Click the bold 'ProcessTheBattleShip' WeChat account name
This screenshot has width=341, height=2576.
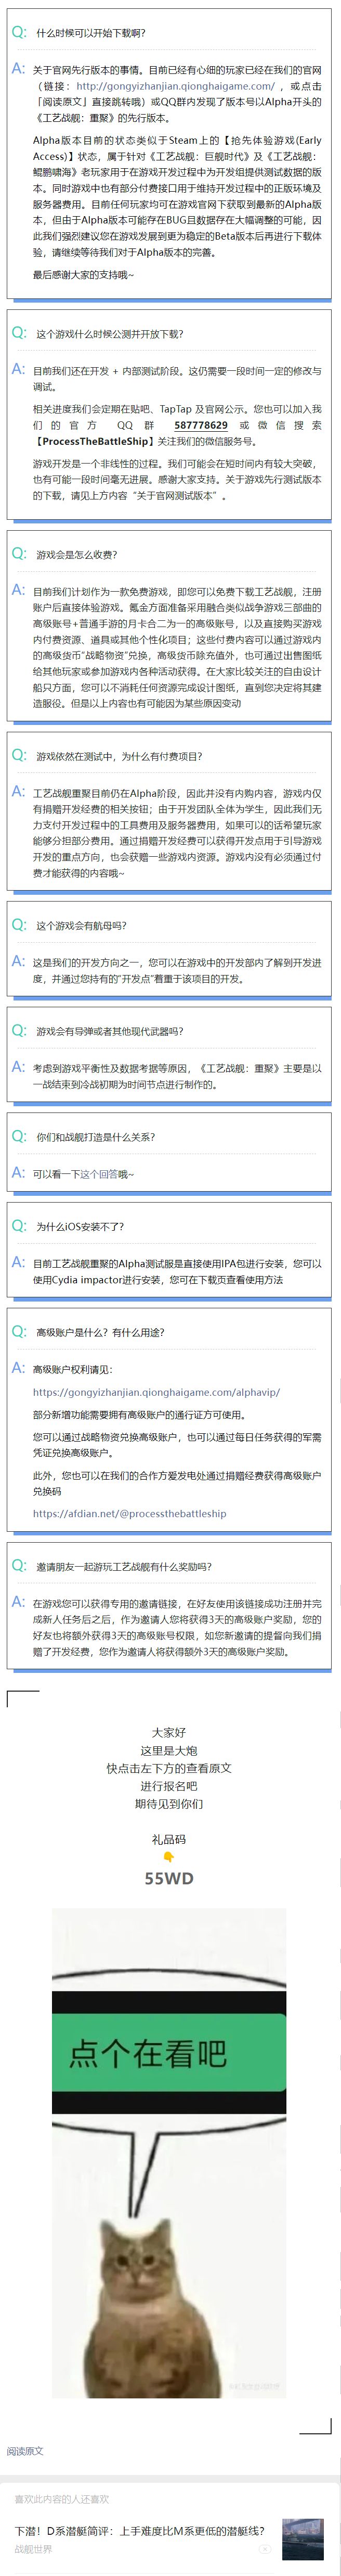tap(95, 441)
